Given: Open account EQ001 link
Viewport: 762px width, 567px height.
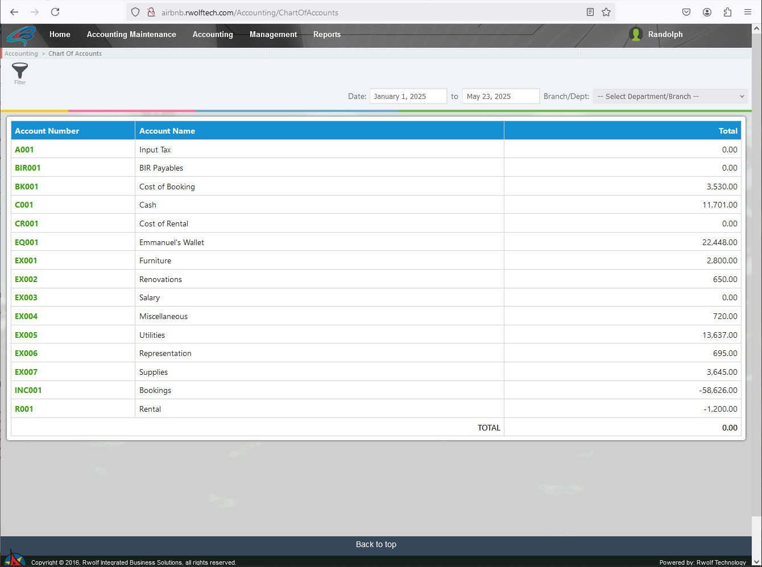Looking at the screenshot, I should tap(27, 242).
